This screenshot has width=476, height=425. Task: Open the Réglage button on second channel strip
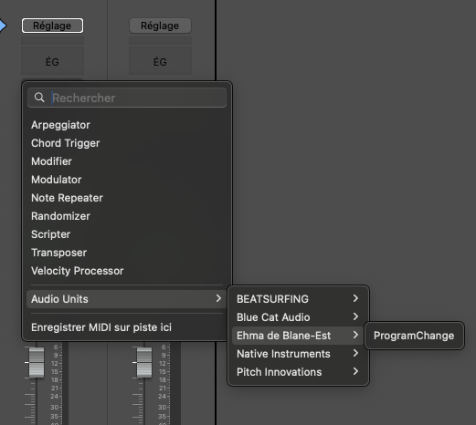(160, 26)
